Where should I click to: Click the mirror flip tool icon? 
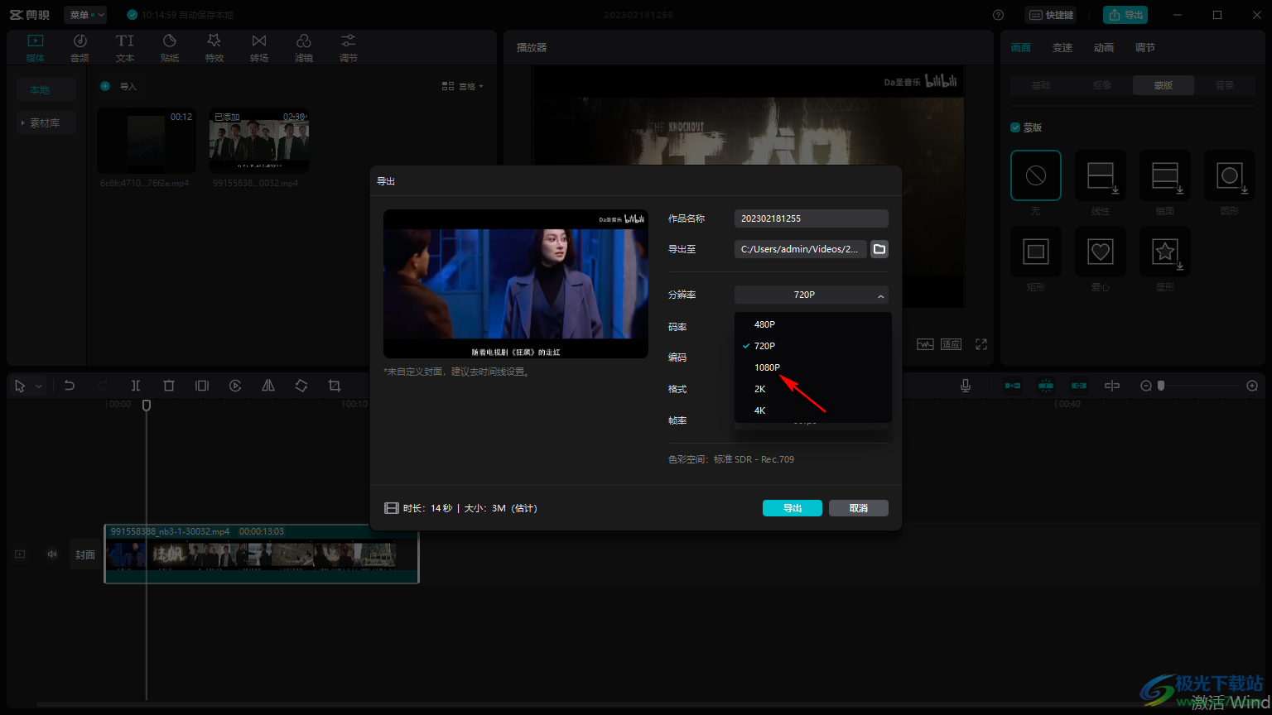click(268, 386)
